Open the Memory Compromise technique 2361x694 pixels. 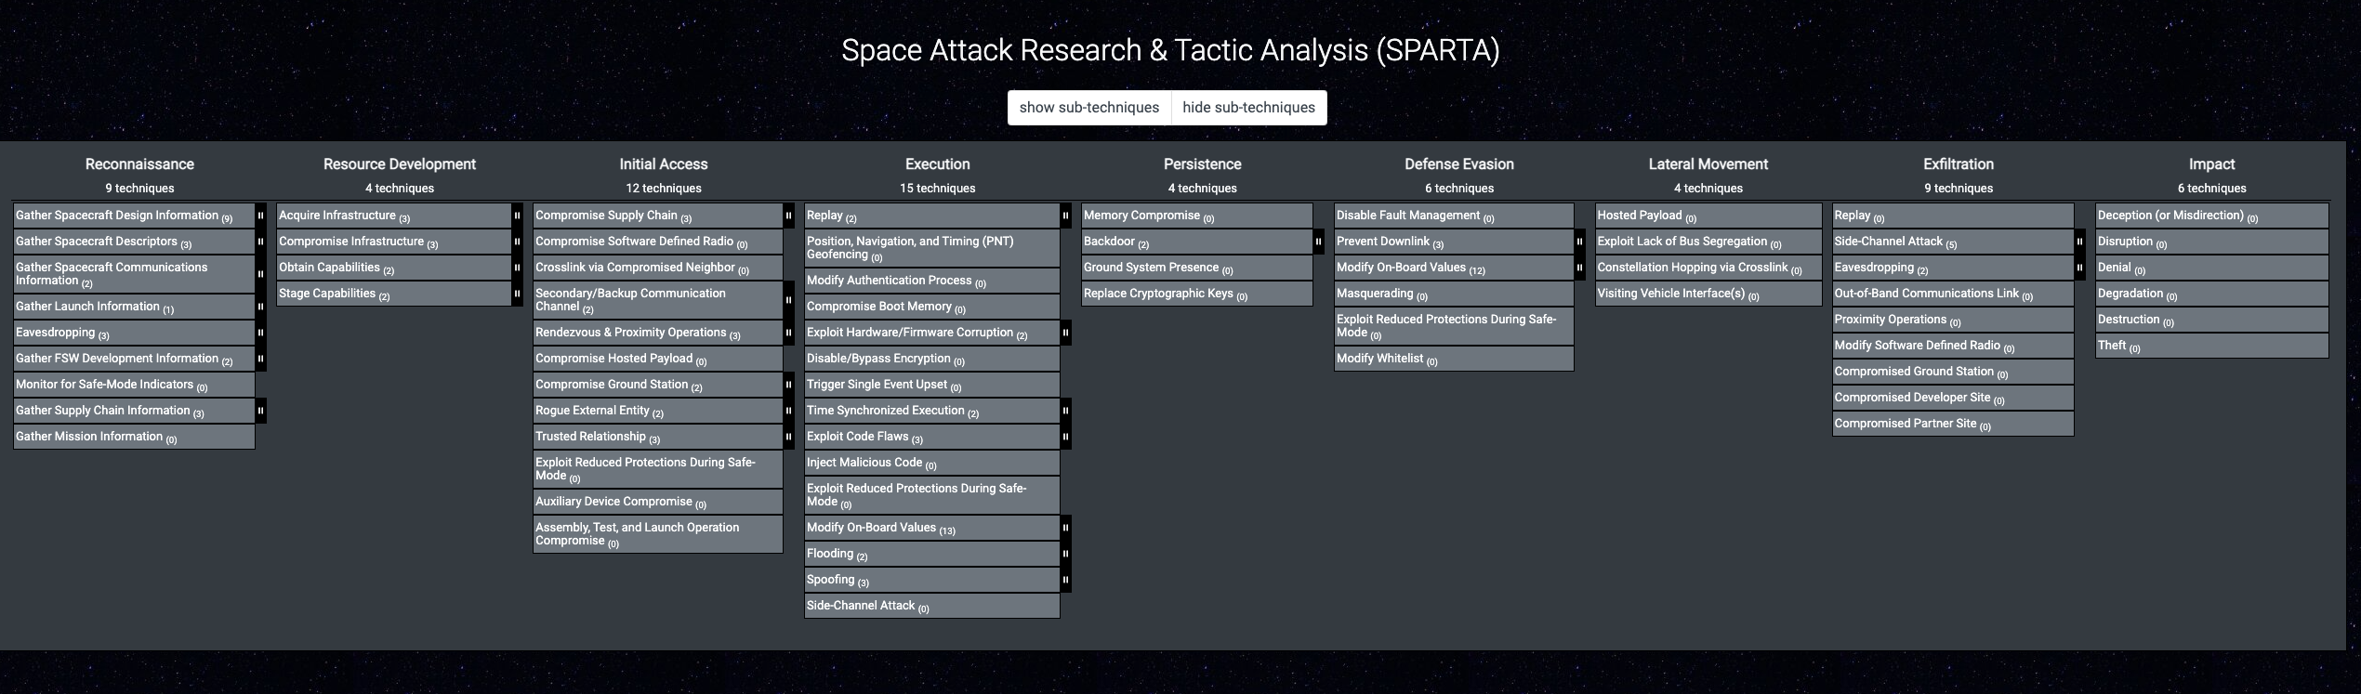click(x=1141, y=216)
